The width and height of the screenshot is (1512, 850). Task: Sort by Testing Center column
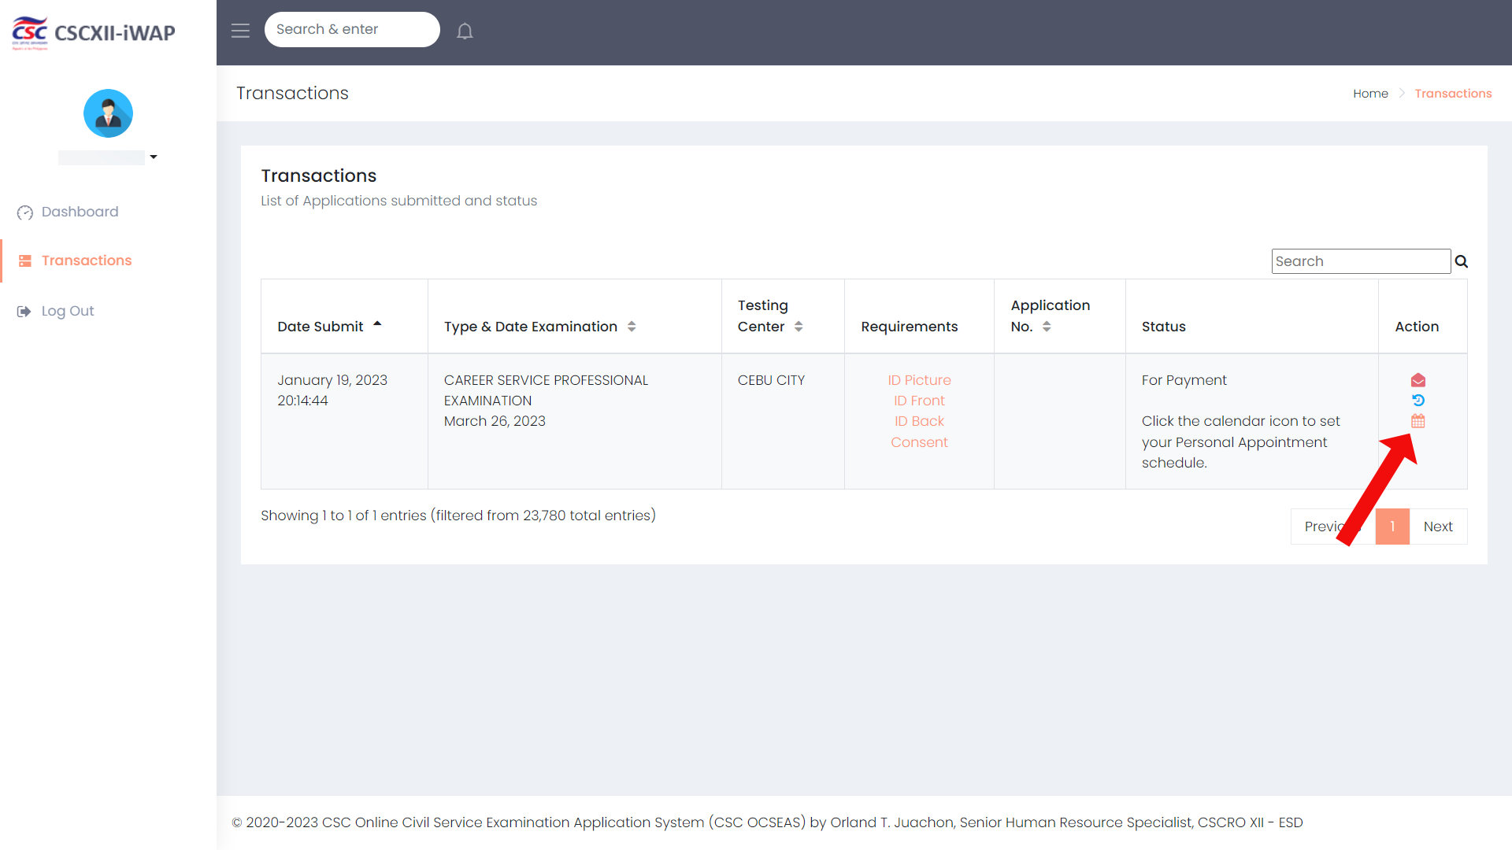click(783, 316)
